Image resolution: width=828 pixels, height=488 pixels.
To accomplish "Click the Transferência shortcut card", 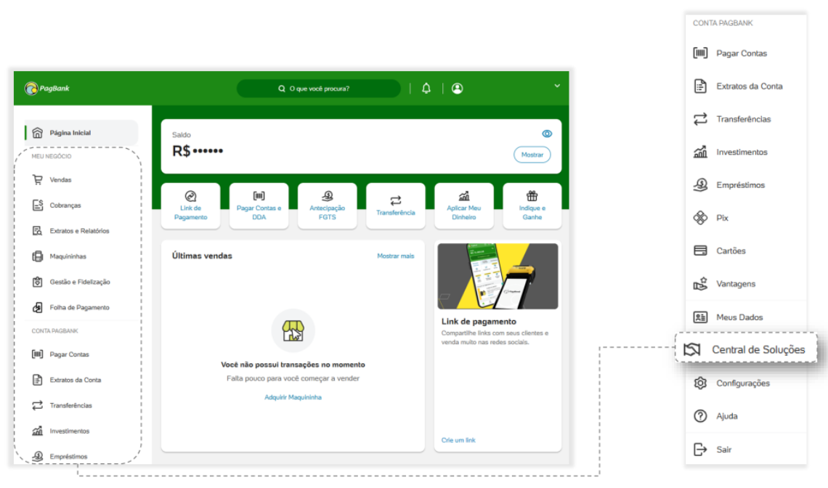I will [x=396, y=206].
